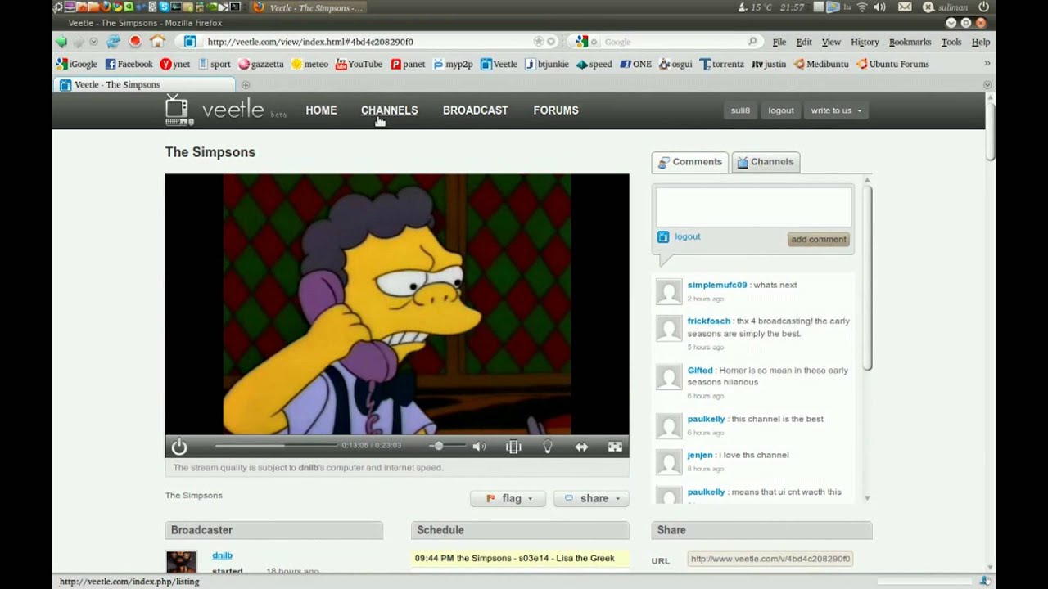Image resolution: width=1048 pixels, height=589 pixels.
Task: Click the Veetle site icon in address bar
Action: click(x=190, y=42)
